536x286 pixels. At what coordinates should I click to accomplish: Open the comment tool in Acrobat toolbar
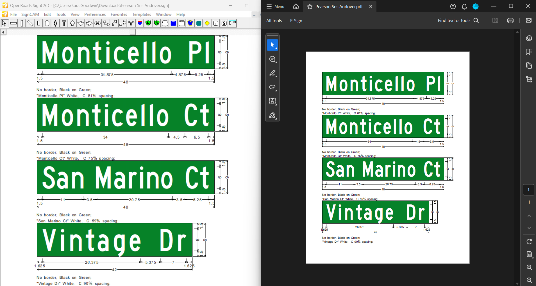coord(272,59)
